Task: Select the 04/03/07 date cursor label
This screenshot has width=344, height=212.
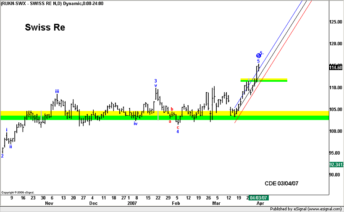Action: [258, 197]
